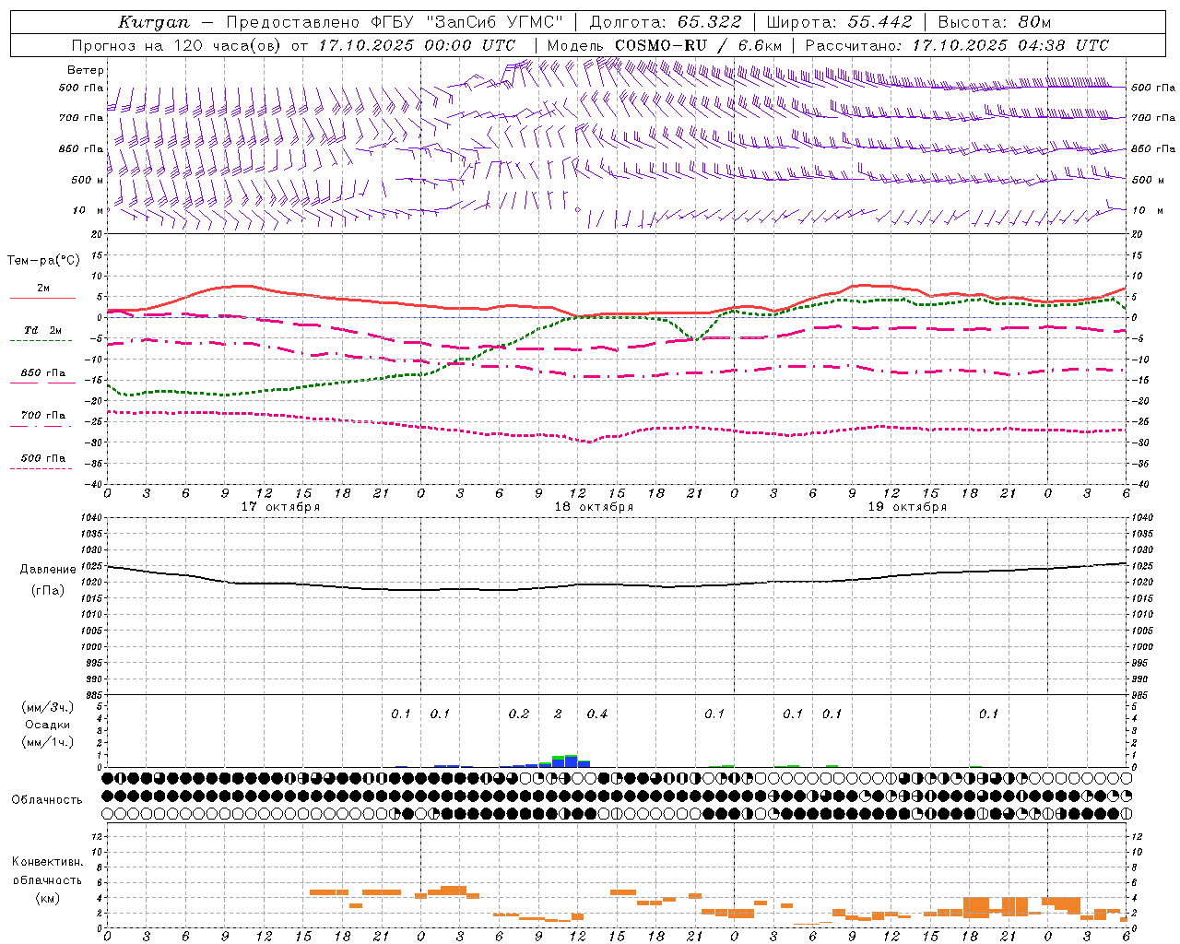Viewport: 1180px width, 944px height.
Task: Click the longitude value Долгота: 65.322
Action: [665, 22]
